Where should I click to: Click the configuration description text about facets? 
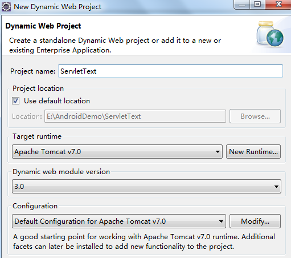144,241
